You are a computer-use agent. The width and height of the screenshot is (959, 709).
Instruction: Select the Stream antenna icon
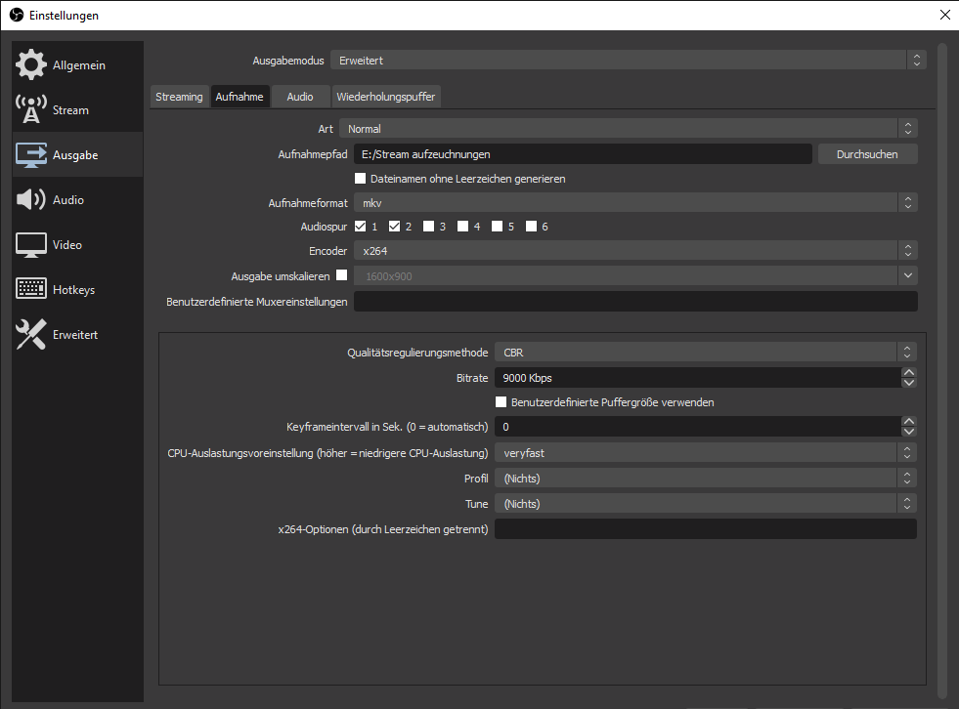(31, 110)
